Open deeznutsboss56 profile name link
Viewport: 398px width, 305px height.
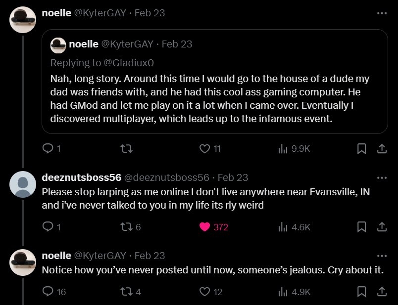pyautogui.click(x=81, y=177)
